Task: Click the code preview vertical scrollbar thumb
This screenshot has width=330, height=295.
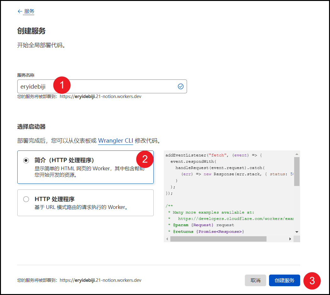Action: click(297, 172)
